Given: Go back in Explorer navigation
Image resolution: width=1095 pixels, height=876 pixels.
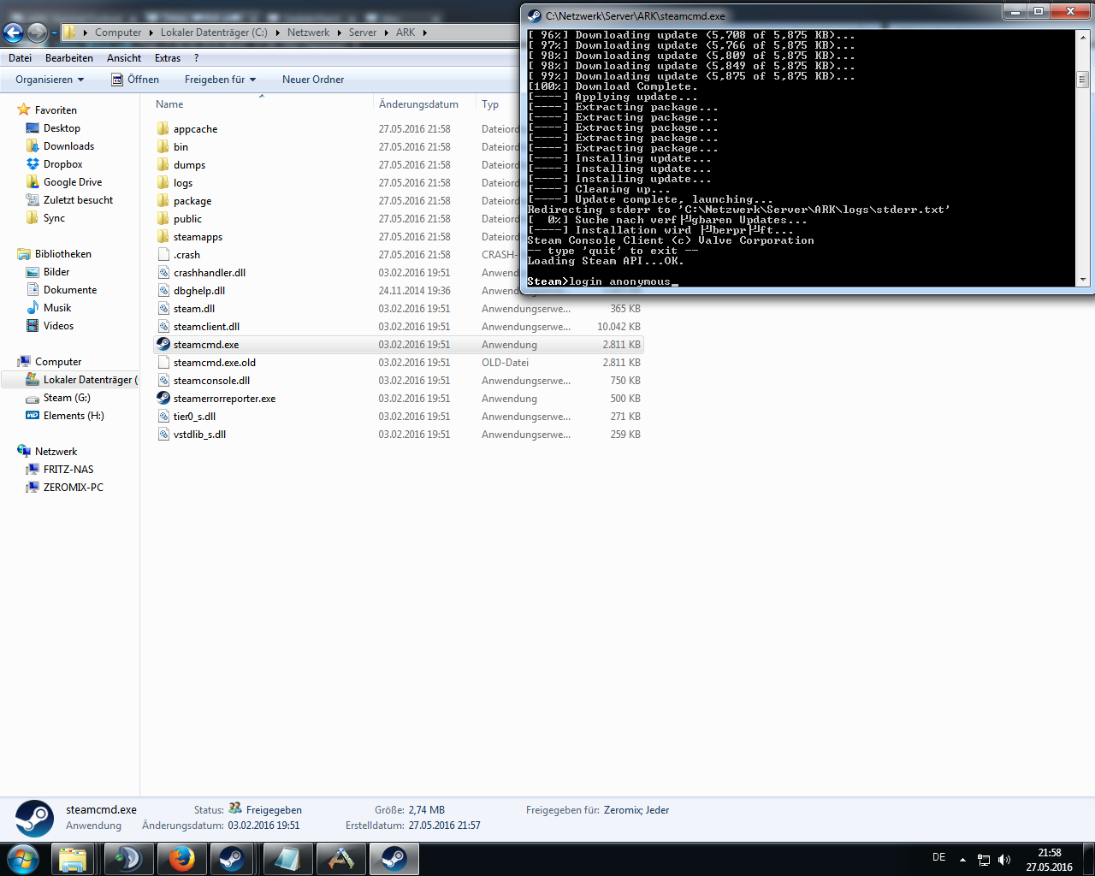Looking at the screenshot, I should point(14,33).
